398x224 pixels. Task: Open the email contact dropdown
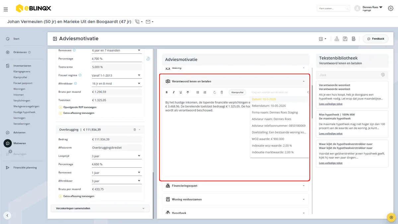(x=149, y=22)
